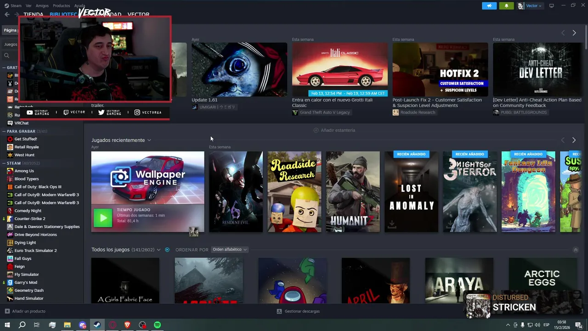
Task: Click the Grand Theft Auto V Legacy link
Action: (324, 112)
